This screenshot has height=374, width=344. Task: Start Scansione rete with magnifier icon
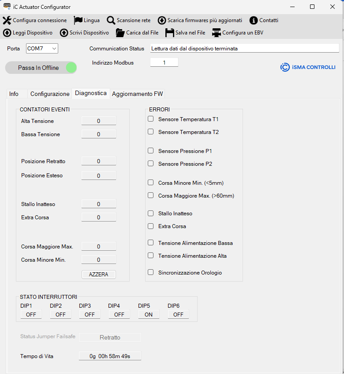tap(111, 20)
